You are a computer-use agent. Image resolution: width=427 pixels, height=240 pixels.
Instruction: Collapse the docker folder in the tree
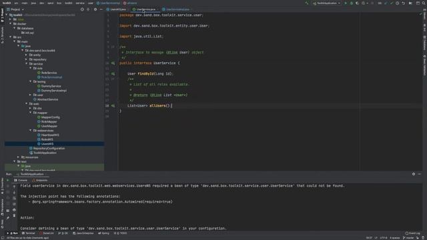pyautogui.click(x=11, y=24)
